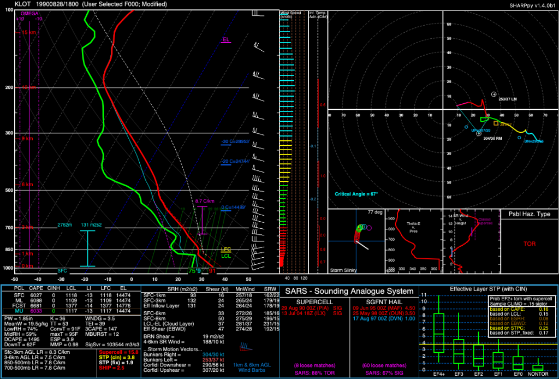The height and width of the screenshot is (379, 559).
Task: Click the Storm Slinky inset panel
Action: point(355,240)
